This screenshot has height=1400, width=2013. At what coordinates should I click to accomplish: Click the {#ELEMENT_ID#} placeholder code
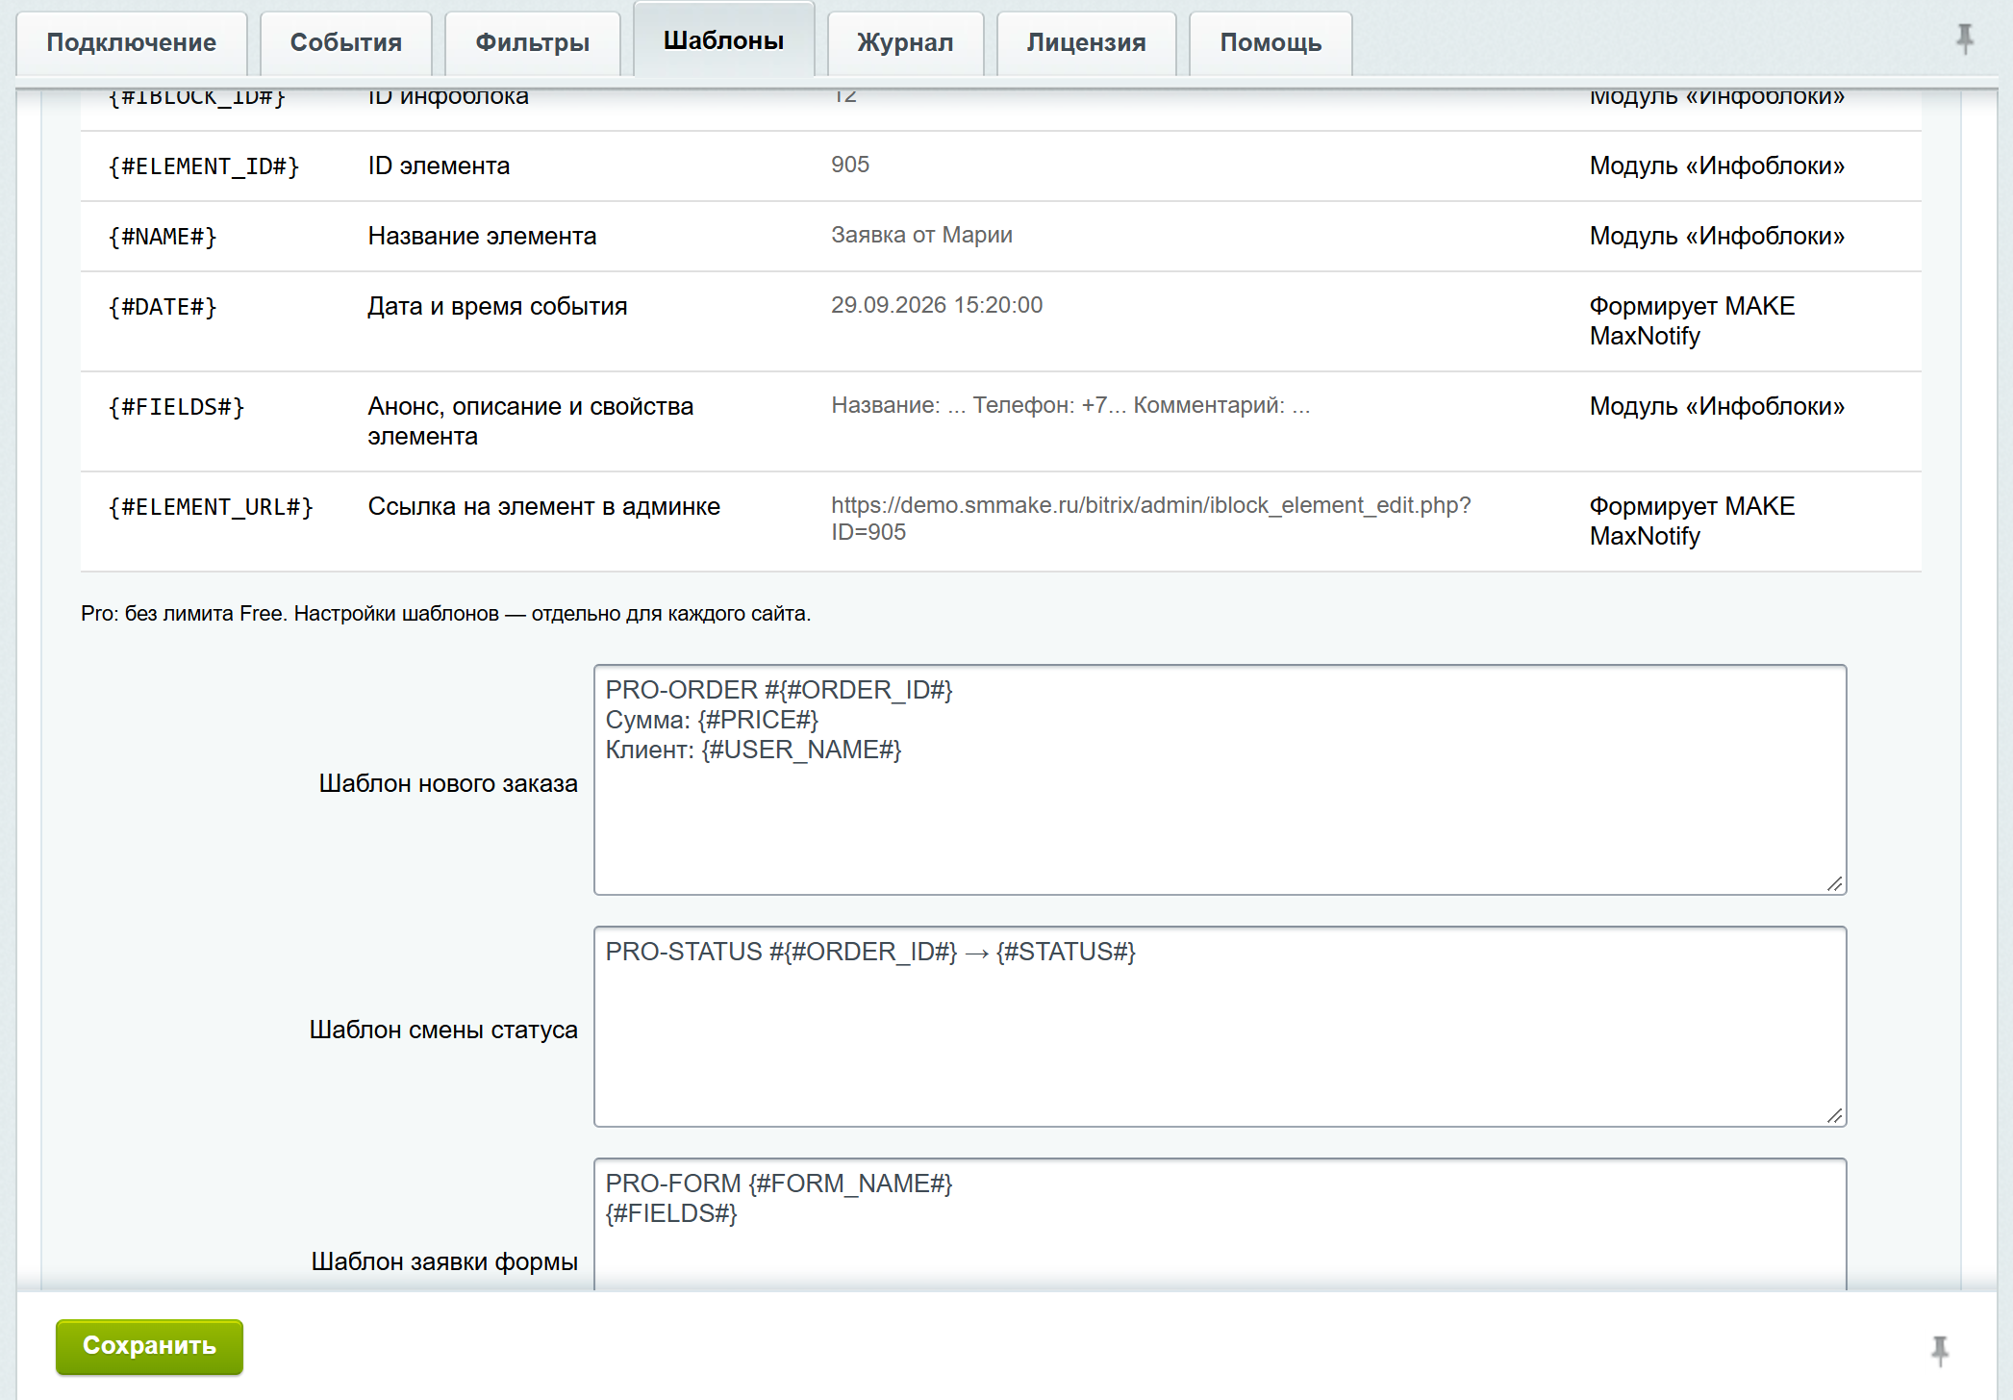204,166
